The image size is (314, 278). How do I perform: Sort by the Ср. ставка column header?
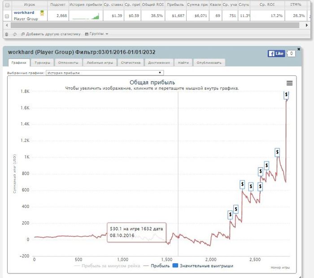(x=113, y=4)
